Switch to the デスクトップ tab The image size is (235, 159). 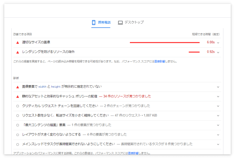[131, 22]
